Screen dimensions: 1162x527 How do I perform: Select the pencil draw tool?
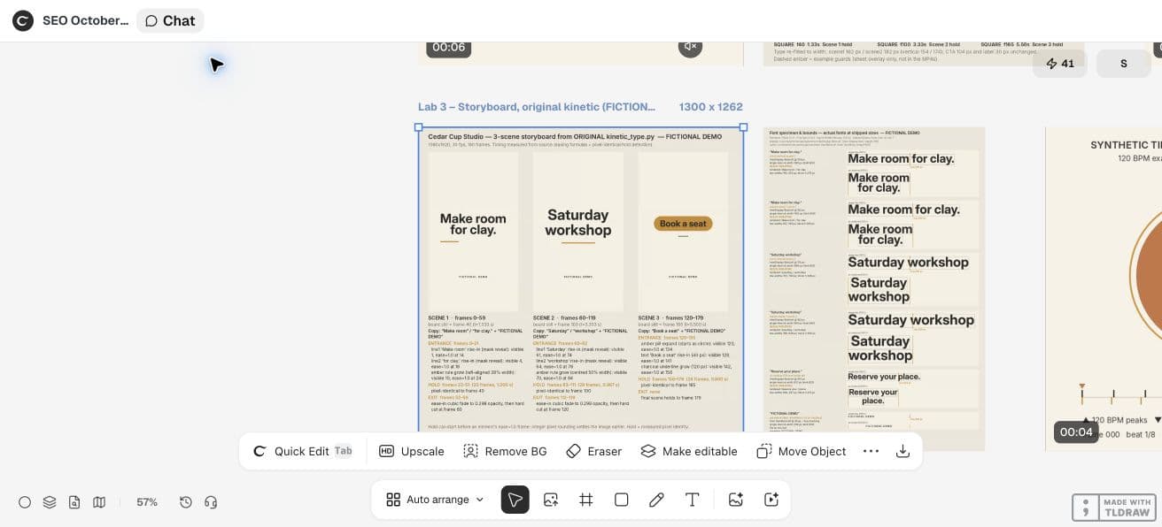[x=656, y=500]
